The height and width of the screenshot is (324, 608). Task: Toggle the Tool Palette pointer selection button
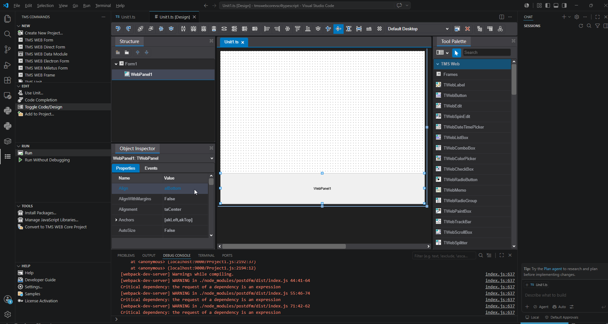coord(456,53)
